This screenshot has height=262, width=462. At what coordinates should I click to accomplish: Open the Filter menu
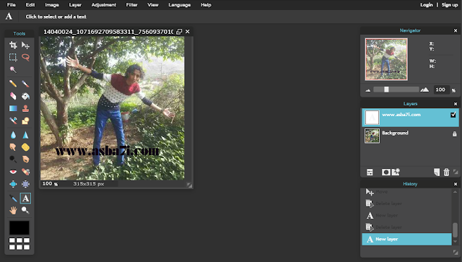[131, 5]
